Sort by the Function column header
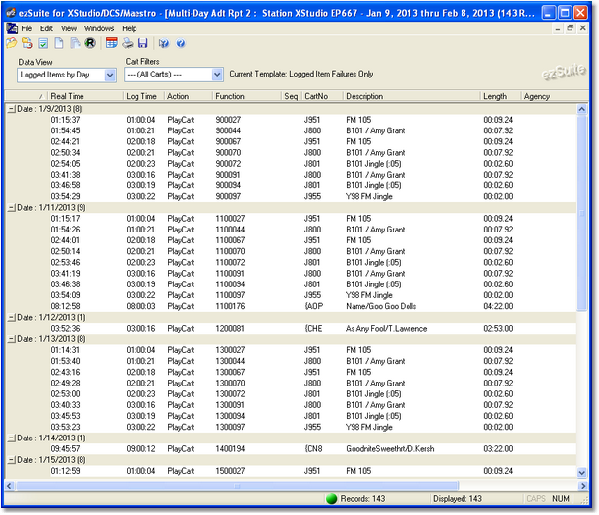The height and width of the screenshot is (515, 599). 247,96
